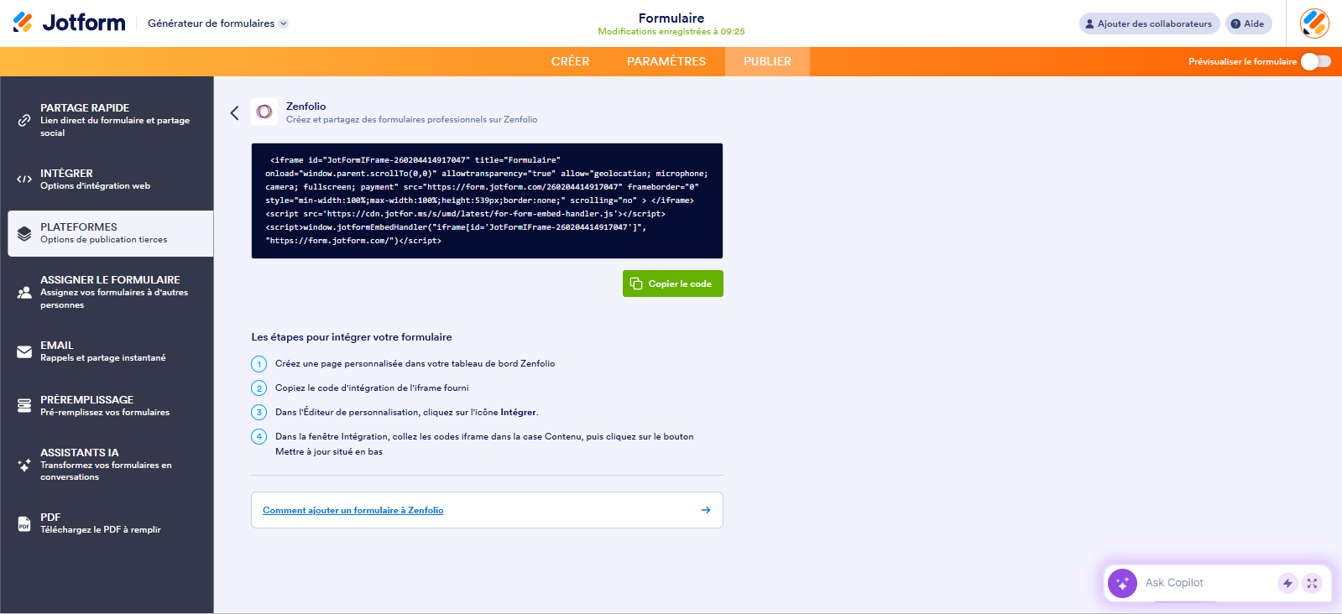The height and width of the screenshot is (614, 1342).
Task: Select PLATEFORMES in the sidebar
Action: (111, 233)
